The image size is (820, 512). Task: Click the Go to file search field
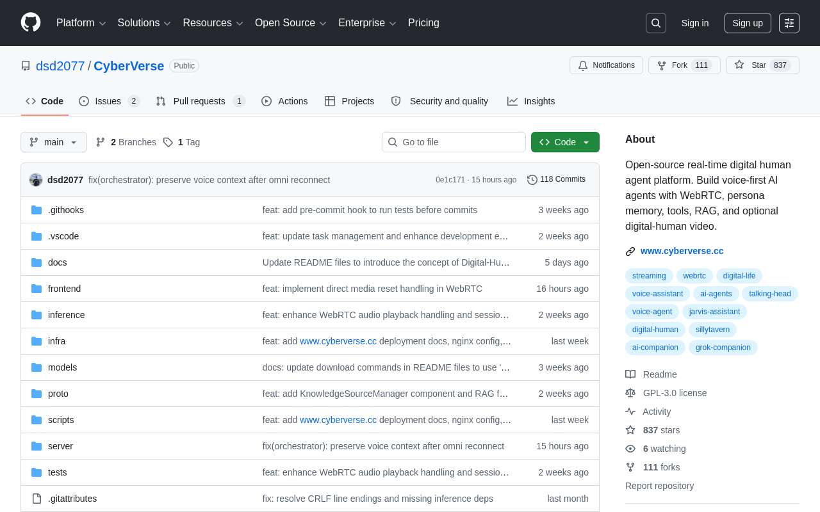(x=454, y=142)
